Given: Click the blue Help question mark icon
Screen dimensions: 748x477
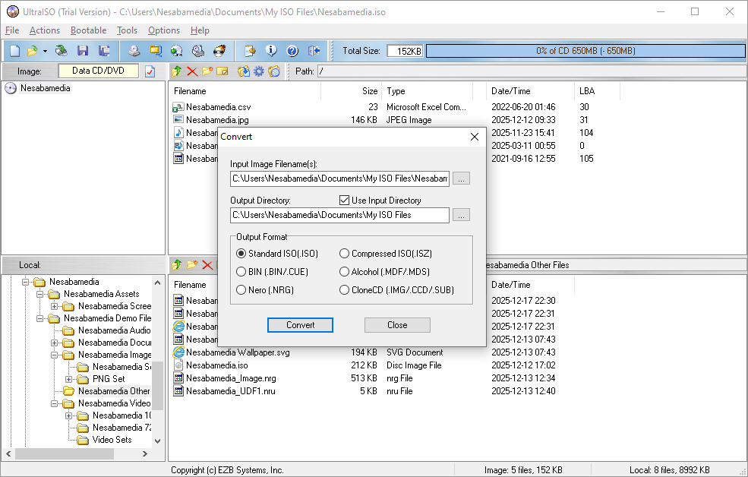Looking at the screenshot, I should [x=292, y=51].
